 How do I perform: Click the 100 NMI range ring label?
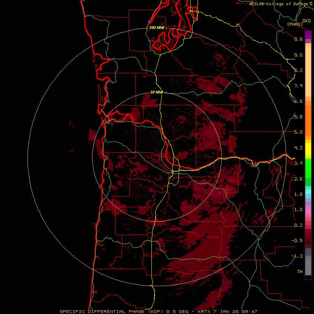(157, 28)
